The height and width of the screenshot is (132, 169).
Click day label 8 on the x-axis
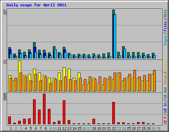click(x=46, y=128)
